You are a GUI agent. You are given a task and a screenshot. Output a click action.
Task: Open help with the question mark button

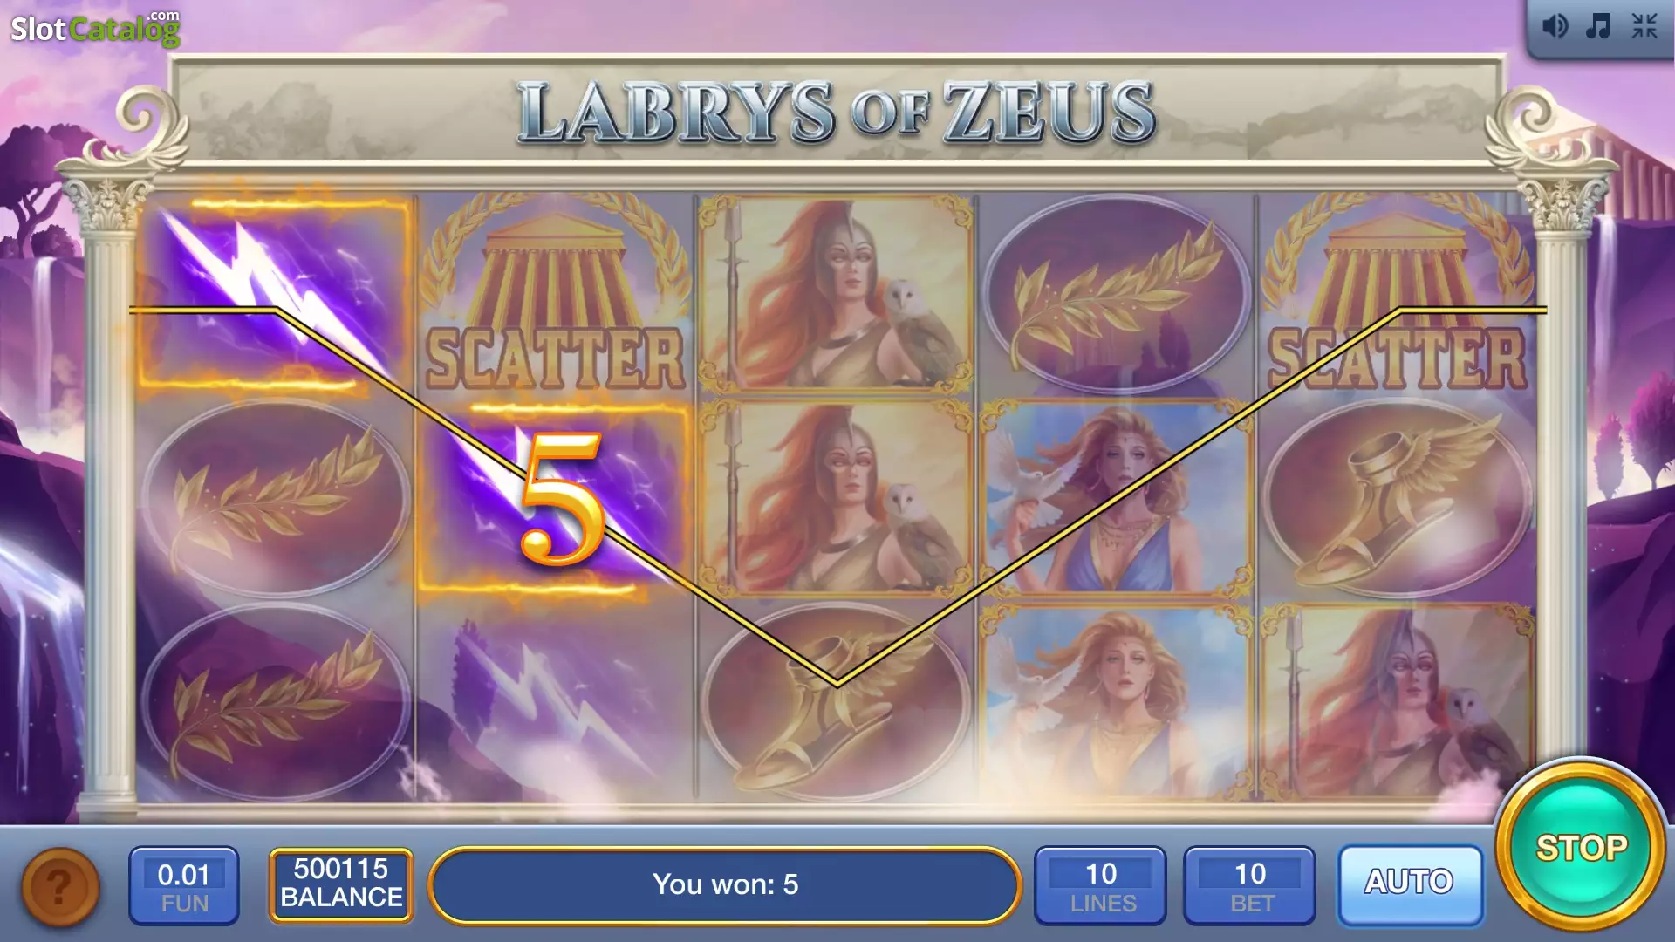click(59, 887)
